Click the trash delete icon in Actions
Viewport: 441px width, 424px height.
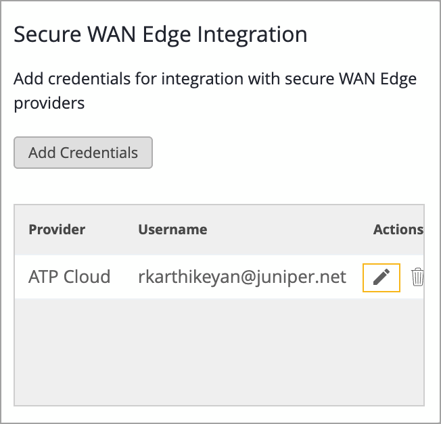coord(418,277)
